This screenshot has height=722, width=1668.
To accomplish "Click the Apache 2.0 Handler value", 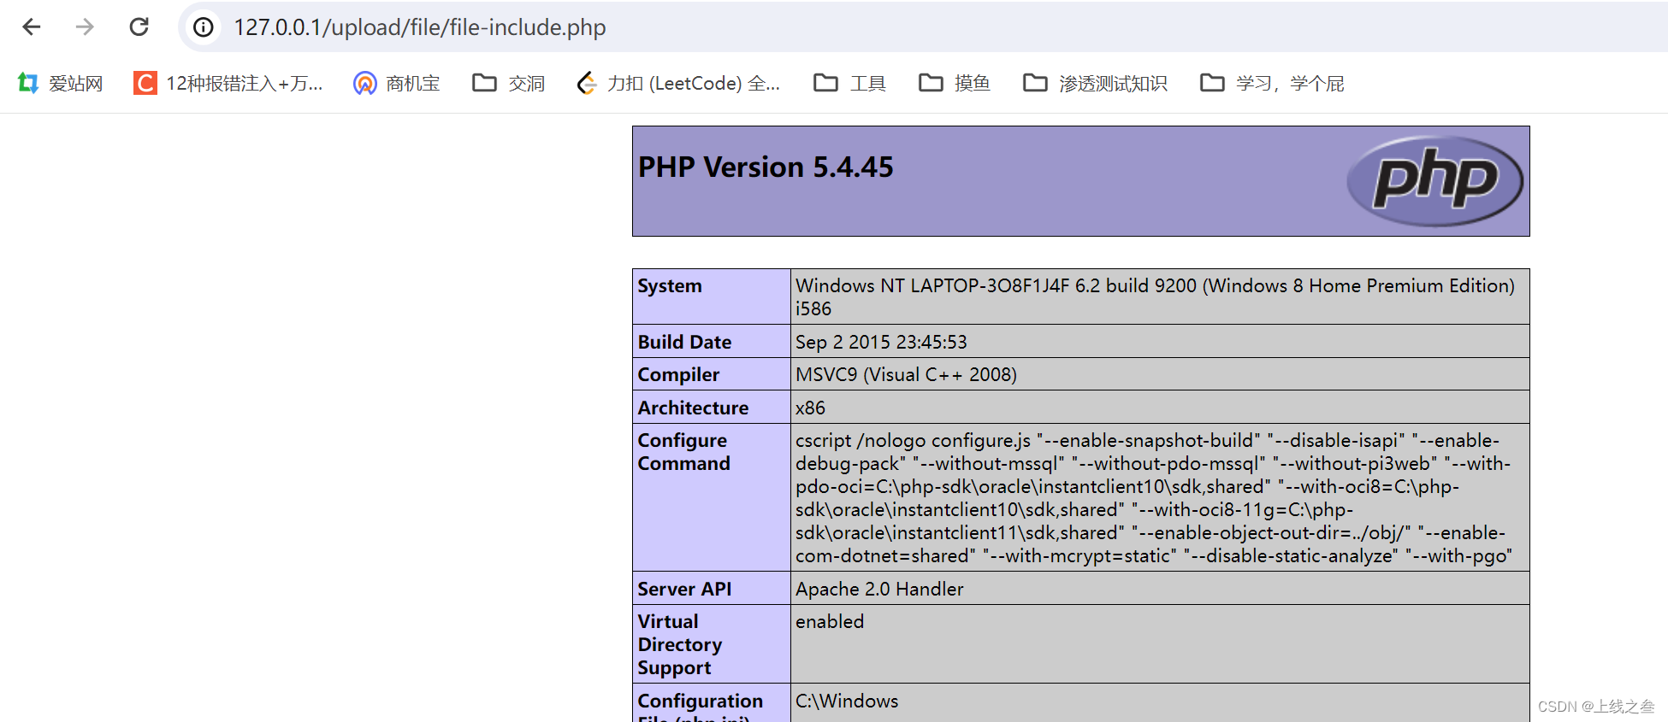I will tap(879, 589).
